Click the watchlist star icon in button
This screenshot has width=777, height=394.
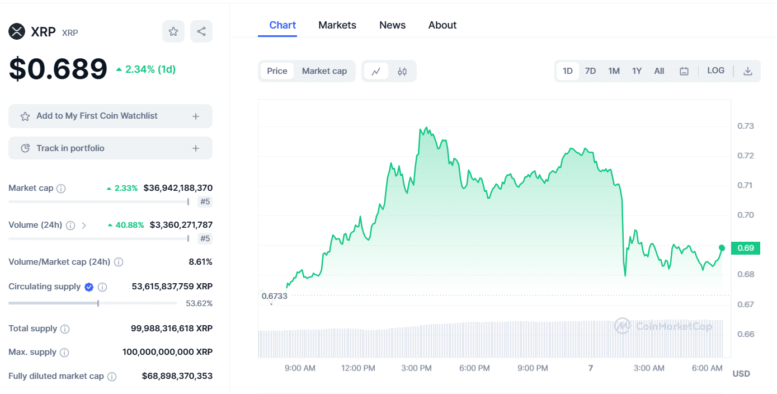(25, 116)
